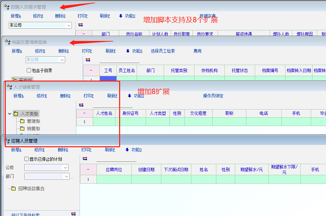This screenshot has width=326, height=216.
Task: Toggle the 包含子目录 checkbox
Action: [x=29, y=70]
